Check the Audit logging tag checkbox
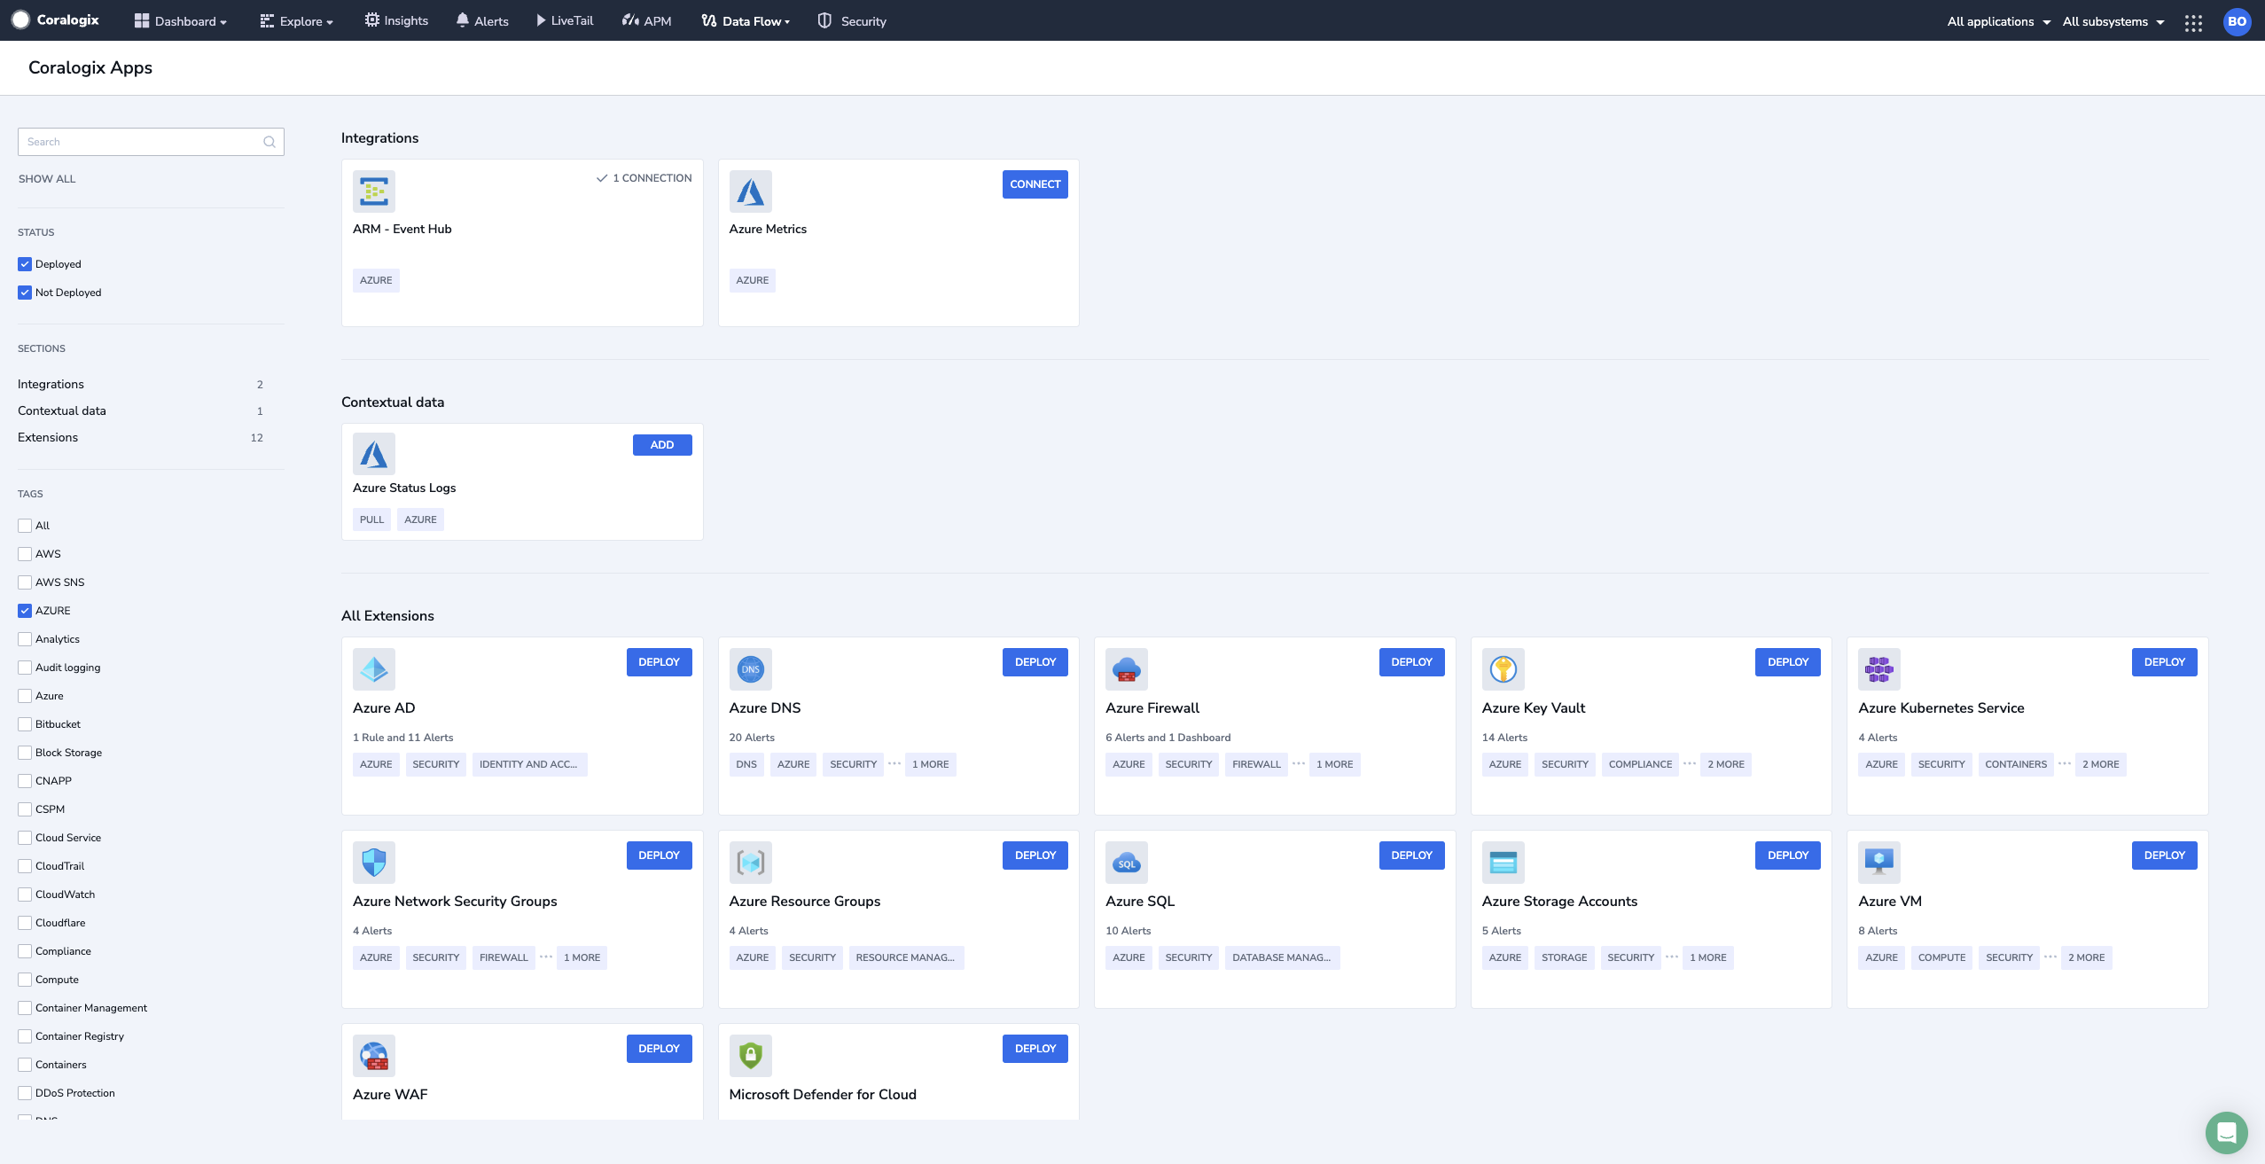2265x1164 pixels. (25, 668)
